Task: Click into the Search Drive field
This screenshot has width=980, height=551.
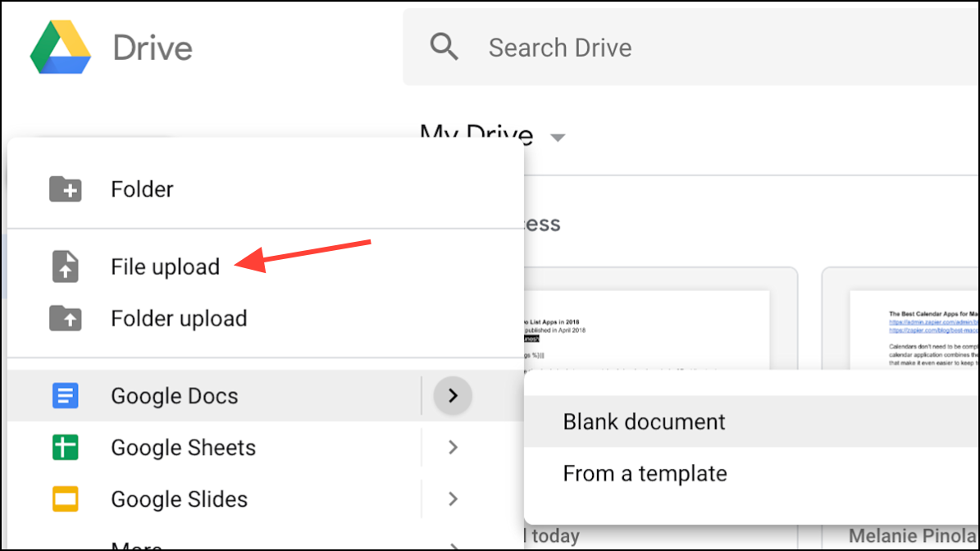Action: click(x=691, y=47)
